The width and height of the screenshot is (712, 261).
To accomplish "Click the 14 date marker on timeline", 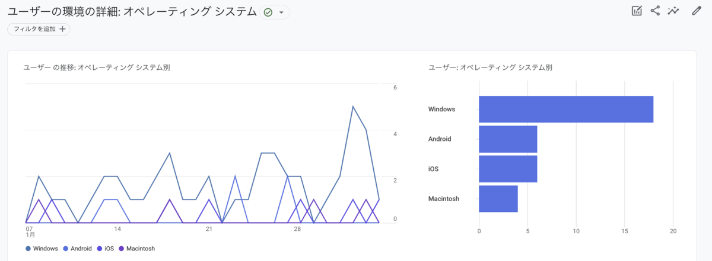I will pos(117,229).
